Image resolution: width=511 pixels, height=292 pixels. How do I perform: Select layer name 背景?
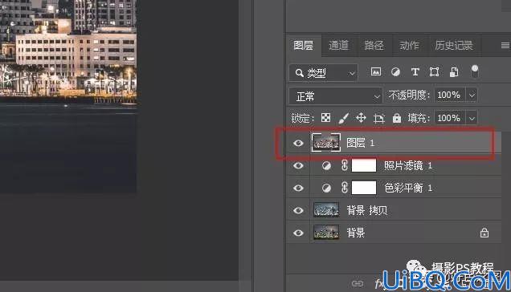point(356,233)
